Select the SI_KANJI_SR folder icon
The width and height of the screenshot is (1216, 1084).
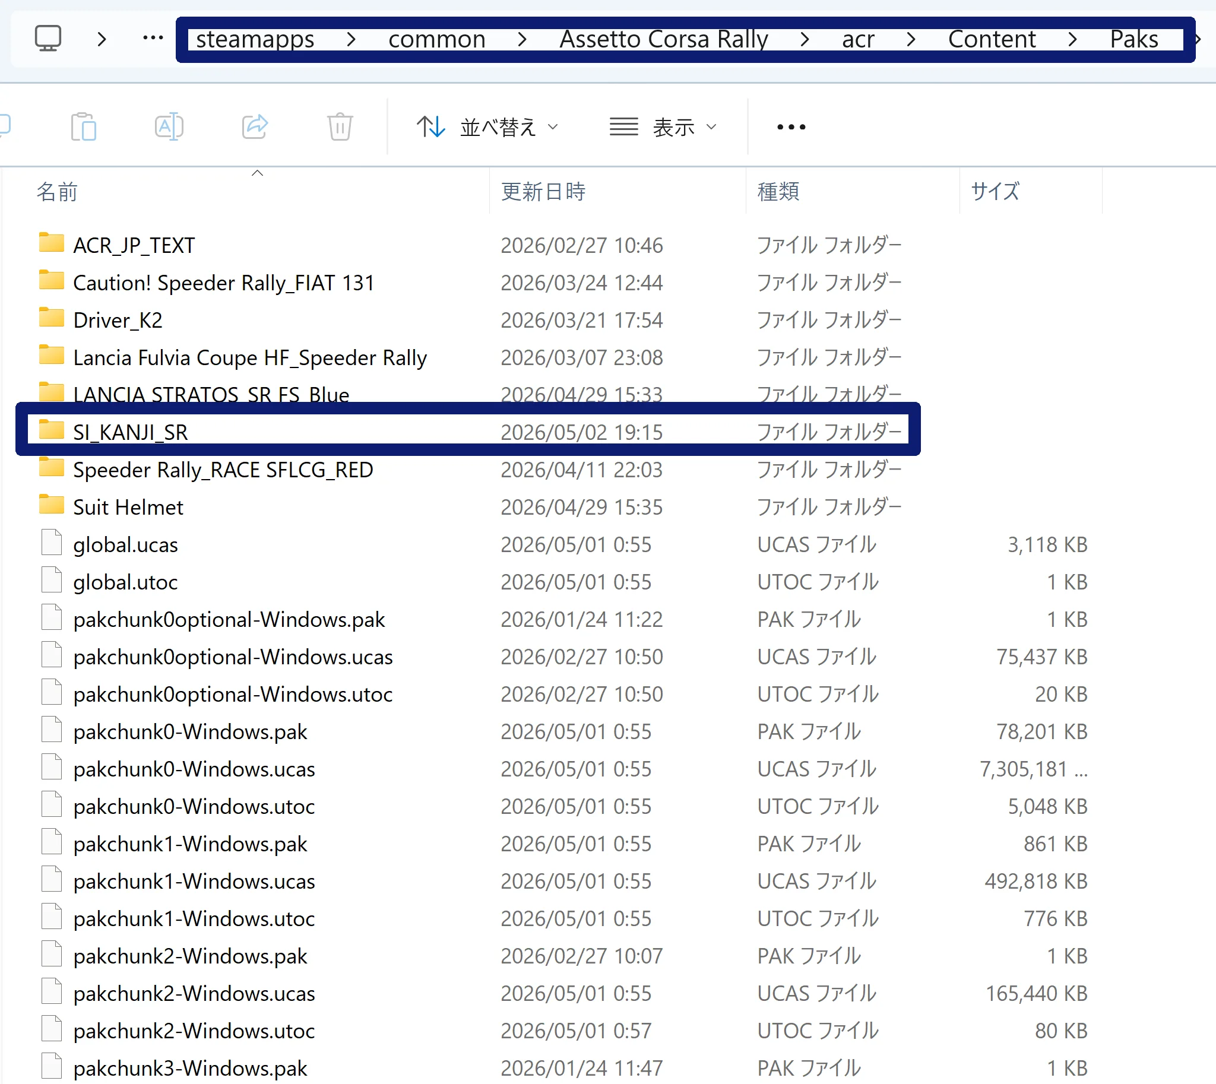tap(51, 430)
